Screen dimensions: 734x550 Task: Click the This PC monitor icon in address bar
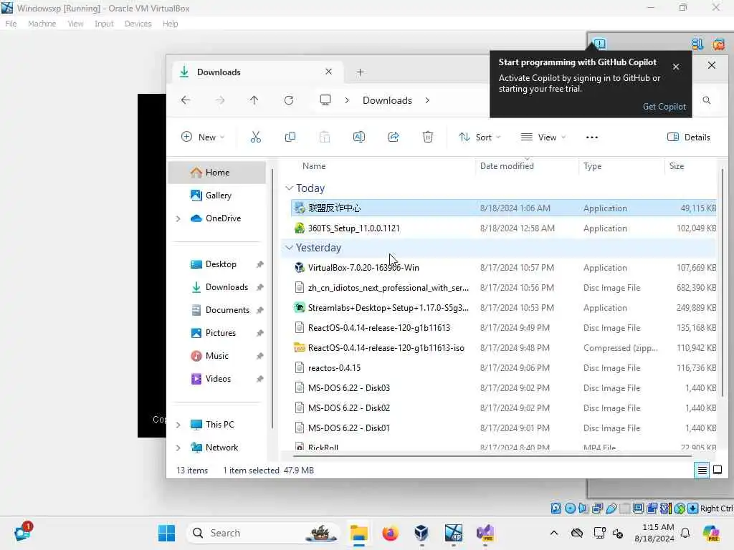point(325,100)
